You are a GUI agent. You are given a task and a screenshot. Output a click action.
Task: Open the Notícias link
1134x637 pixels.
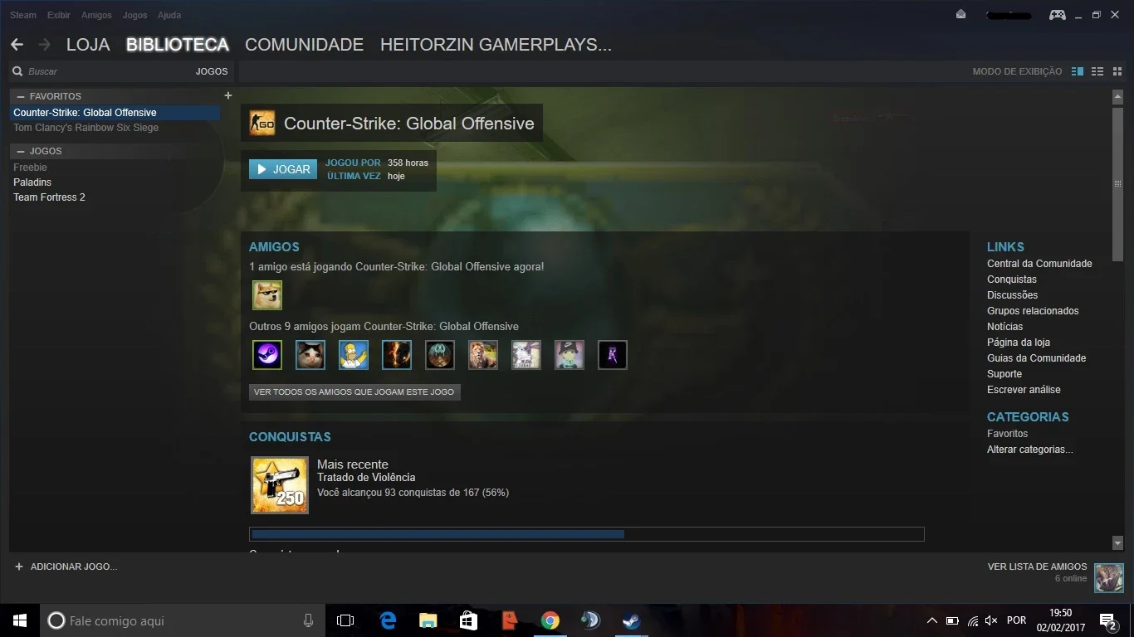pos(1004,327)
